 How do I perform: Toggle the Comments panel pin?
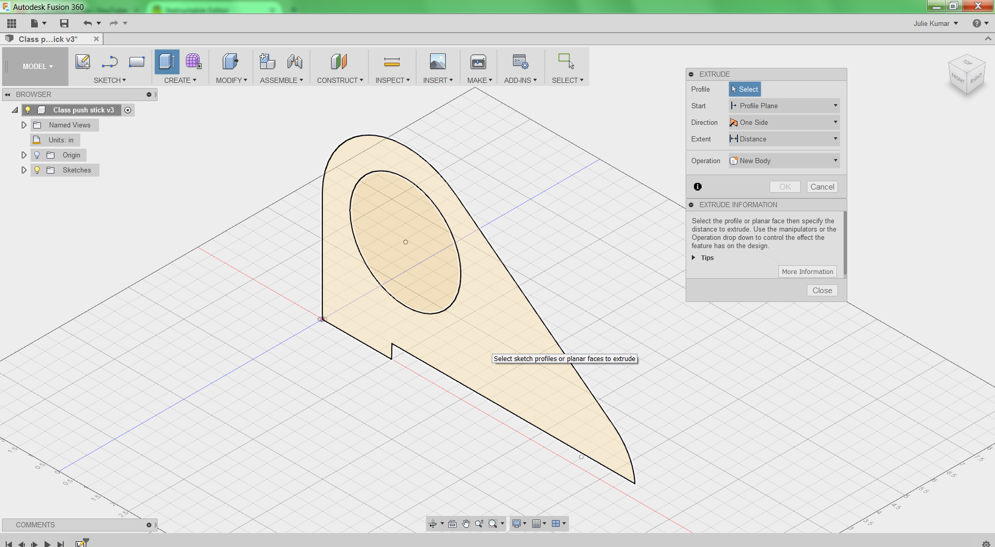tap(149, 525)
